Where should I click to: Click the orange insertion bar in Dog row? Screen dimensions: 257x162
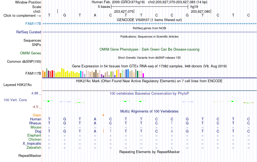point(103,131)
